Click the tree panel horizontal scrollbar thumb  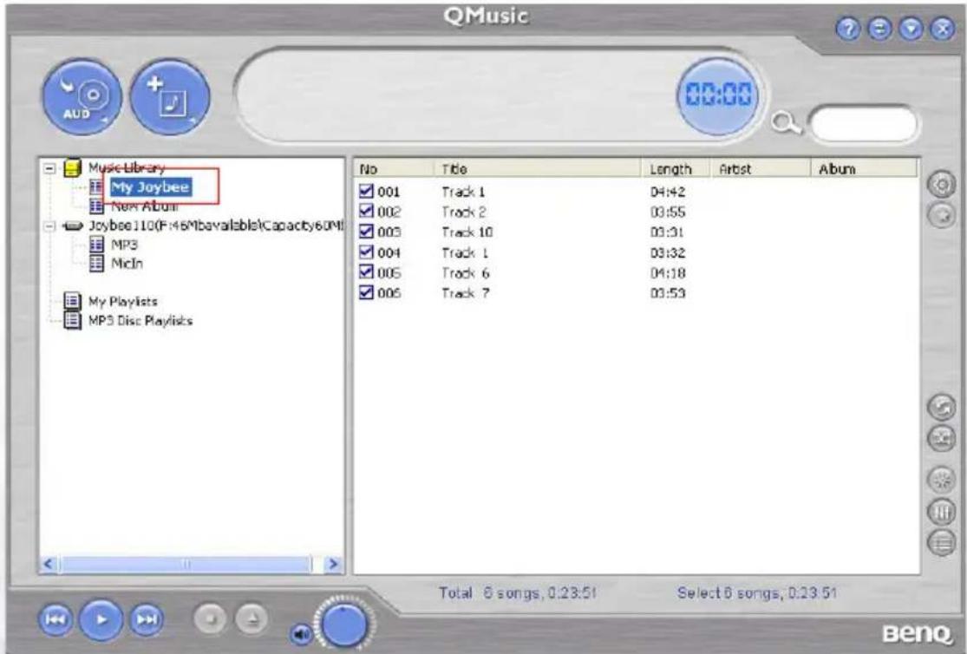coord(186,564)
